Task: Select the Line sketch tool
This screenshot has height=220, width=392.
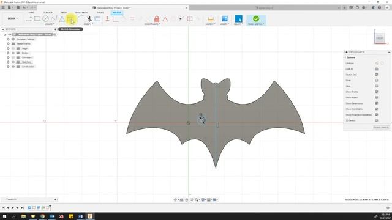Action: pyautogui.click(x=29, y=19)
